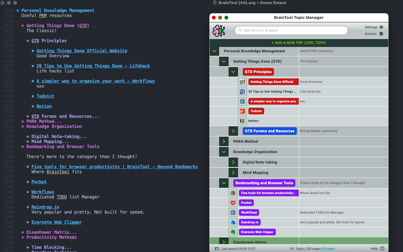This screenshot has width=403, height=252.
Task: Select purple Raindrop.io page tag
Action: pyautogui.click(x=250, y=222)
